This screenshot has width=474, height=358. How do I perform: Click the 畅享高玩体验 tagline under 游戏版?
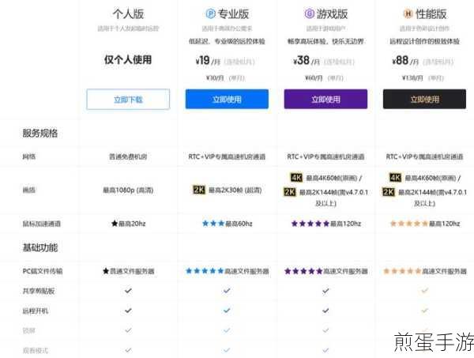325,41
